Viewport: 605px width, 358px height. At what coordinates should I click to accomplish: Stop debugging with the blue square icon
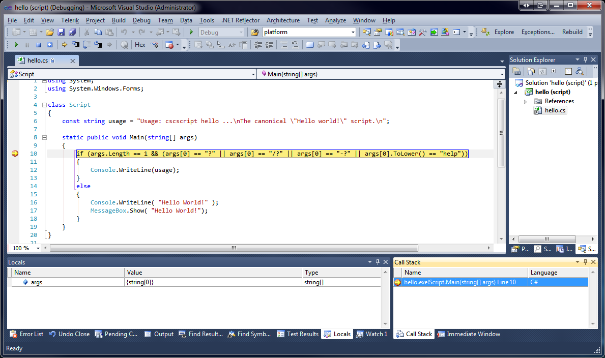coord(38,45)
